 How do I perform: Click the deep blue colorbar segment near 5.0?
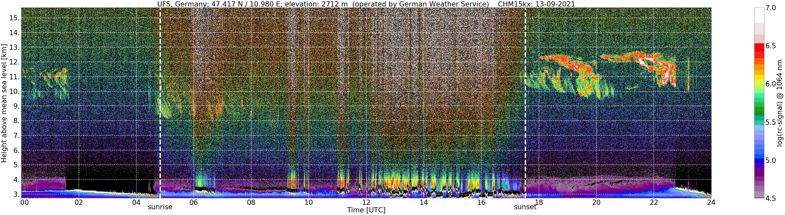coord(759,161)
